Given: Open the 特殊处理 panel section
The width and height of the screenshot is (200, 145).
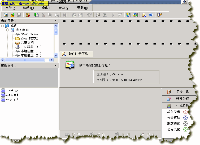Looking at the screenshot, I should pos(179,99).
